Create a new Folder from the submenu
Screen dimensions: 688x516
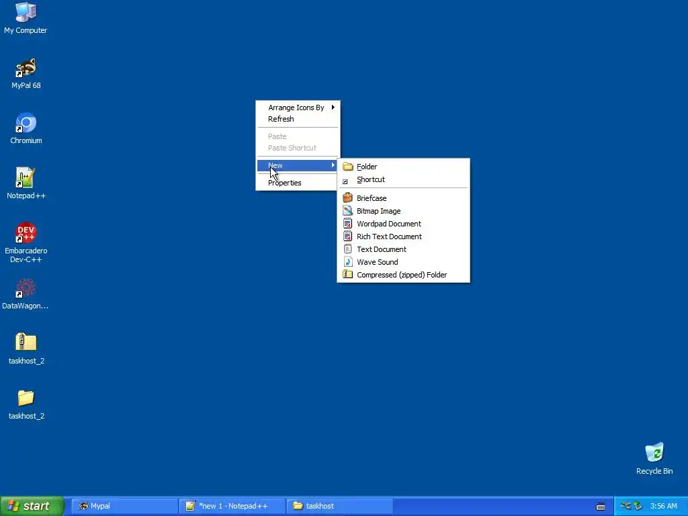(403, 167)
